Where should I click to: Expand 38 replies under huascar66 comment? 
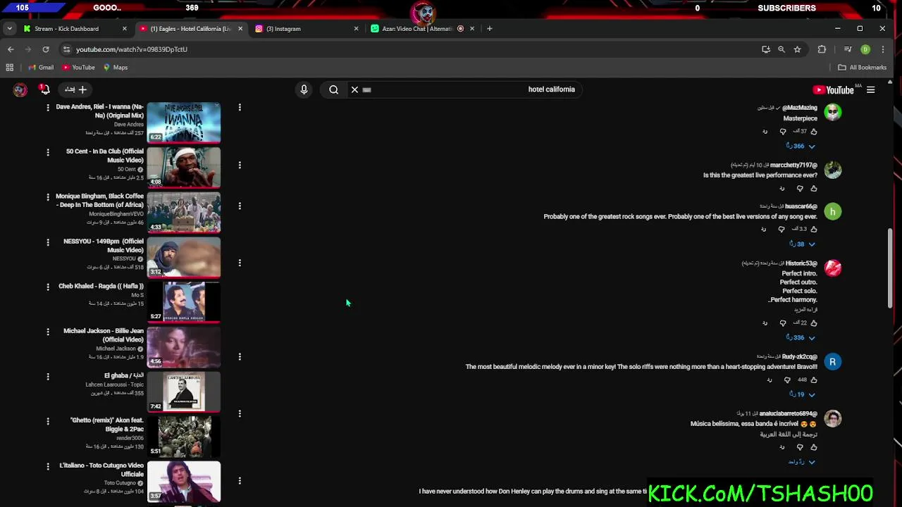(803, 244)
